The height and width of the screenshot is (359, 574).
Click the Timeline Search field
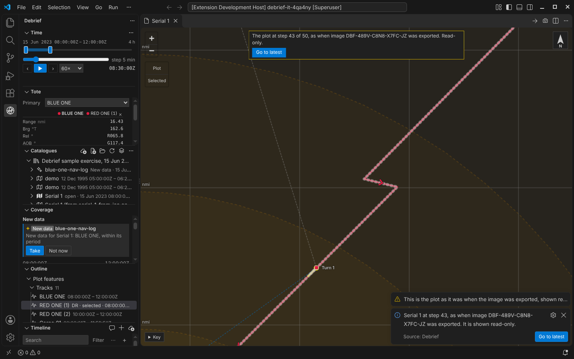(55, 340)
